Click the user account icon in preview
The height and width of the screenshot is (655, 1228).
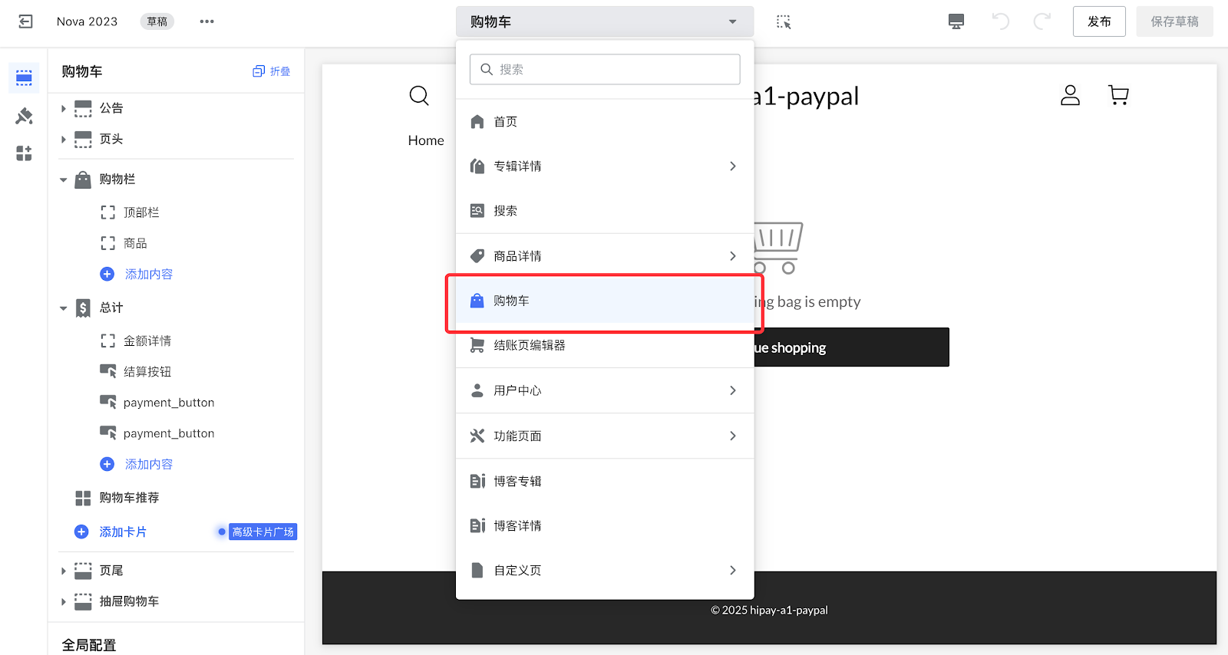(1070, 95)
